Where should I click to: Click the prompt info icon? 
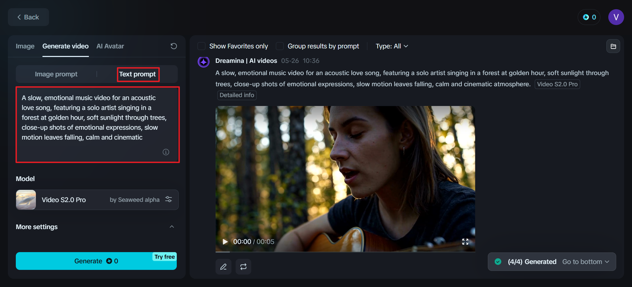tap(166, 152)
